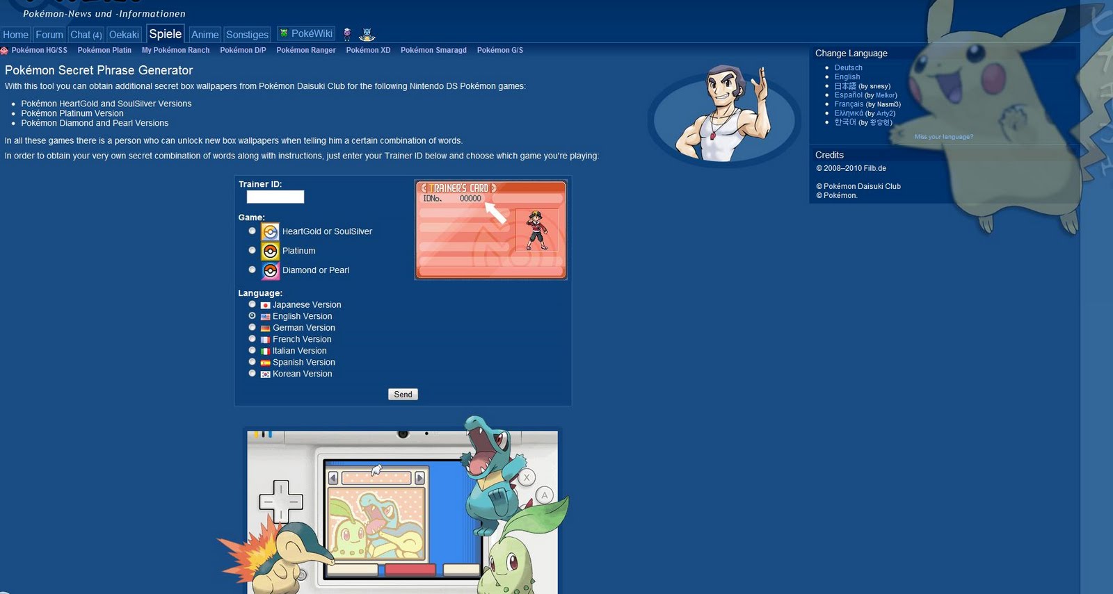Select the Diamond or Pearl radio button
The image size is (1113, 594).
(x=252, y=270)
